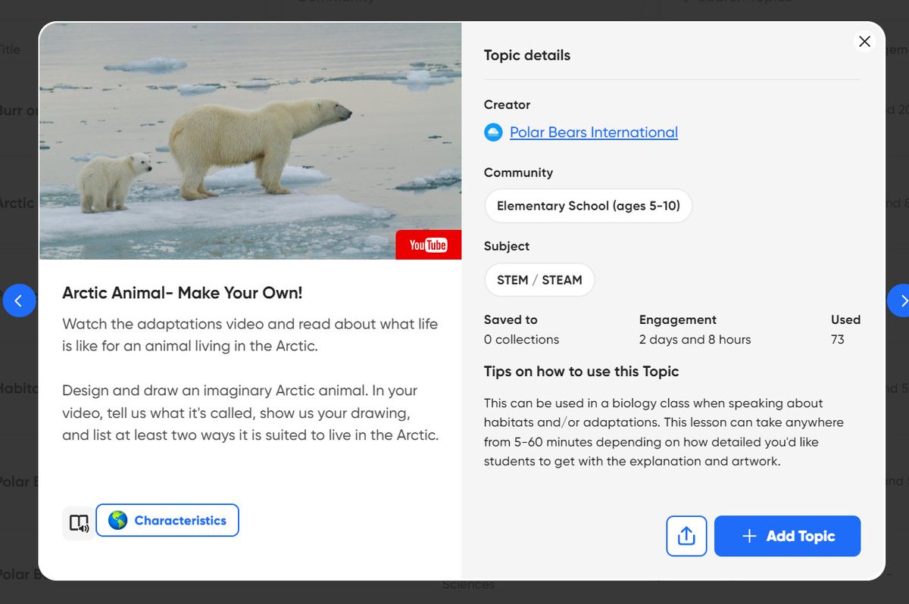The width and height of the screenshot is (909, 604).
Task: Click the Topic details heading
Action: (527, 55)
